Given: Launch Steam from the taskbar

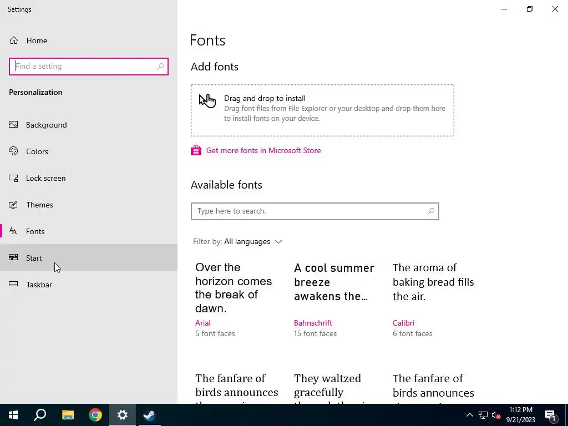Looking at the screenshot, I should tap(149, 415).
